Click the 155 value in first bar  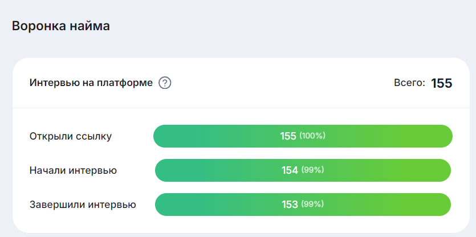pos(288,136)
